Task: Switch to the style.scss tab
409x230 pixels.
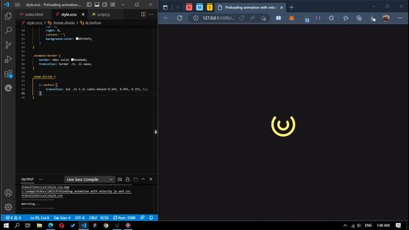Action: [68, 14]
